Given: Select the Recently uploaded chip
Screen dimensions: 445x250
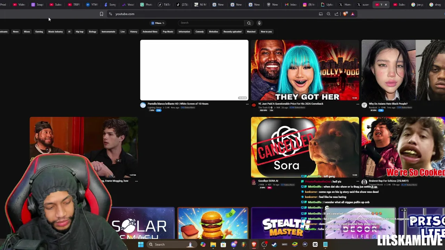Looking at the screenshot, I should pos(232,32).
